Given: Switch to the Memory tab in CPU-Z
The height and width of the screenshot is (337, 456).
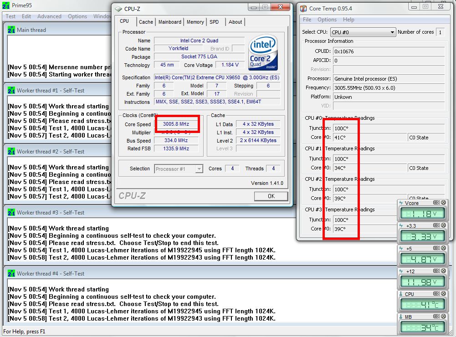Looking at the screenshot, I should coord(195,22).
